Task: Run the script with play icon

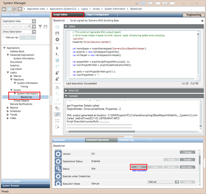Action: pyautogui.click(x=57, y=48)
